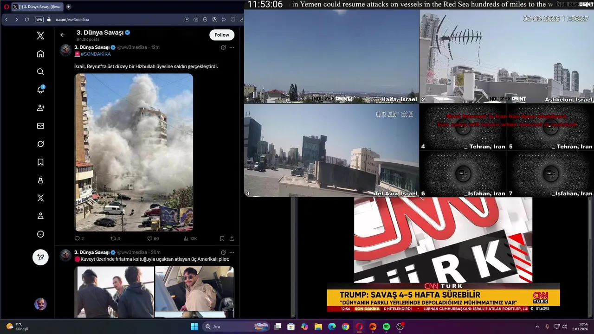Click Grok icon on Beyrut post

(223, 47)
